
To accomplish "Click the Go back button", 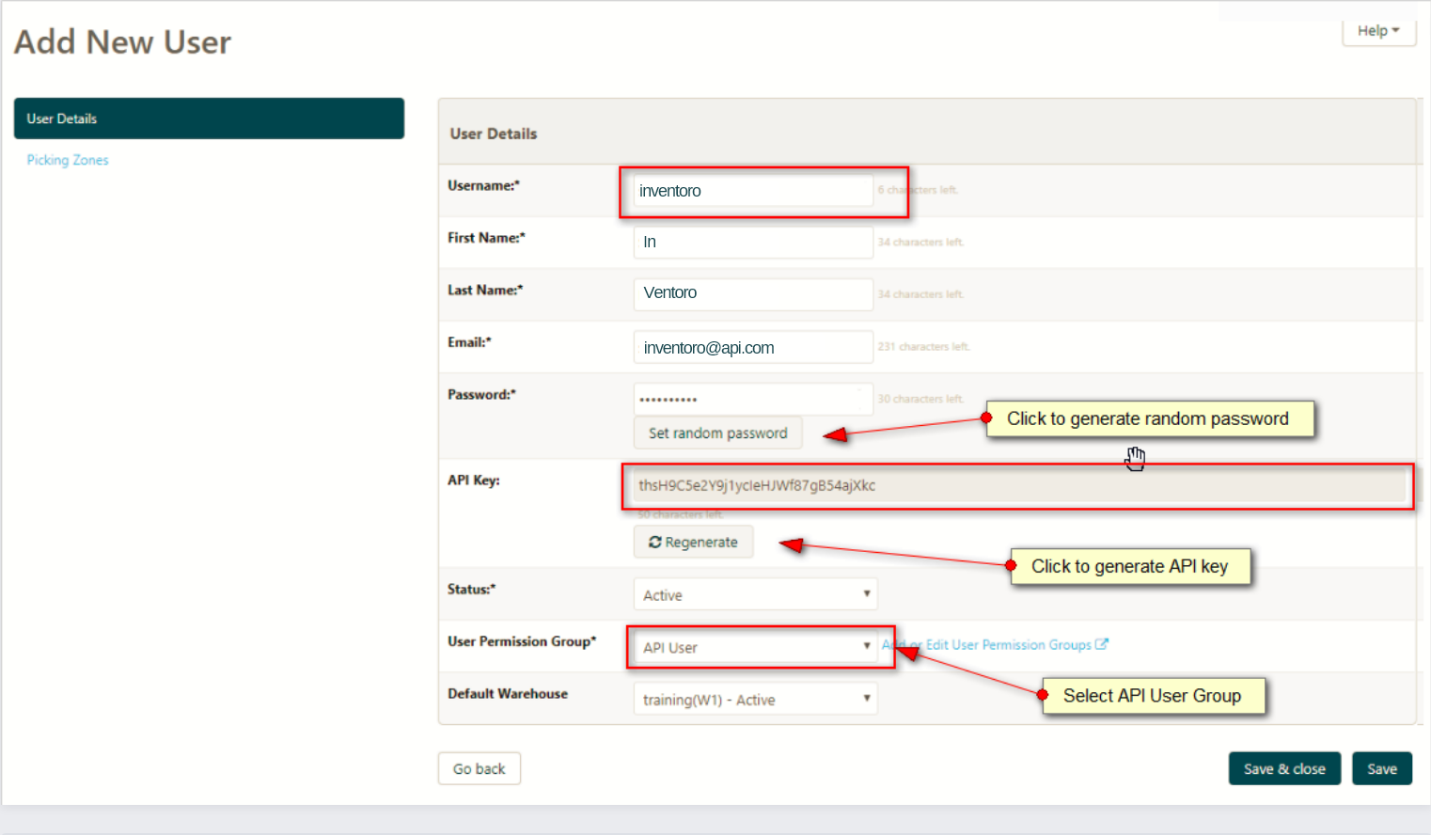I will [479, 768].
